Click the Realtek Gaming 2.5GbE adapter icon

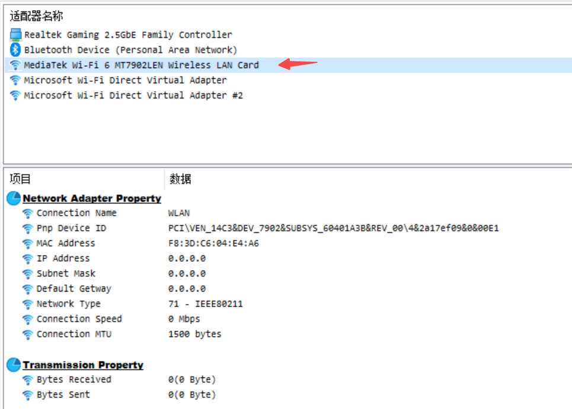tap(14, 34)
